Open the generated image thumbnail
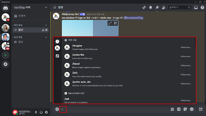The width and height of the screenshot is (206, 116). point(90,28)
